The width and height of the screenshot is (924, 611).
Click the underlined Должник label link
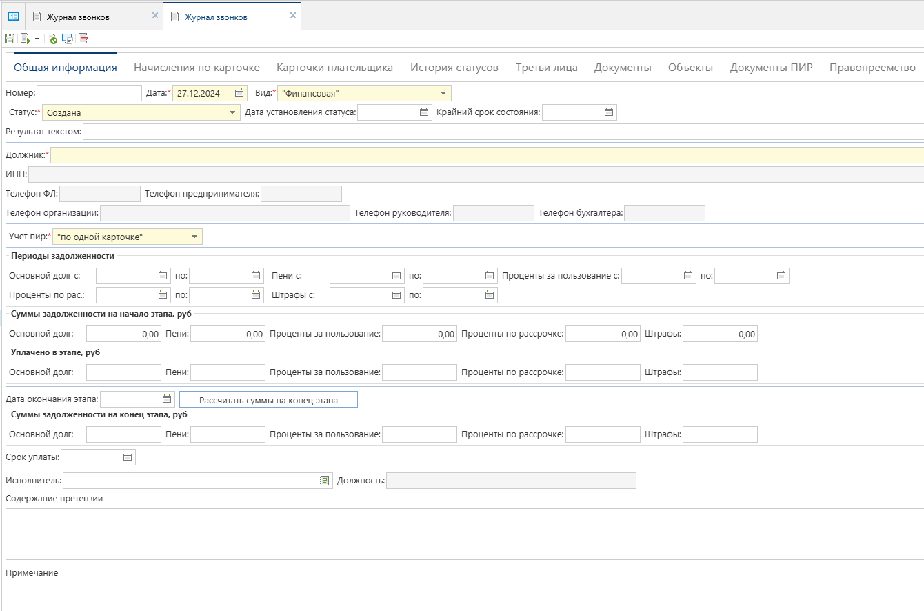pos(26,155)
